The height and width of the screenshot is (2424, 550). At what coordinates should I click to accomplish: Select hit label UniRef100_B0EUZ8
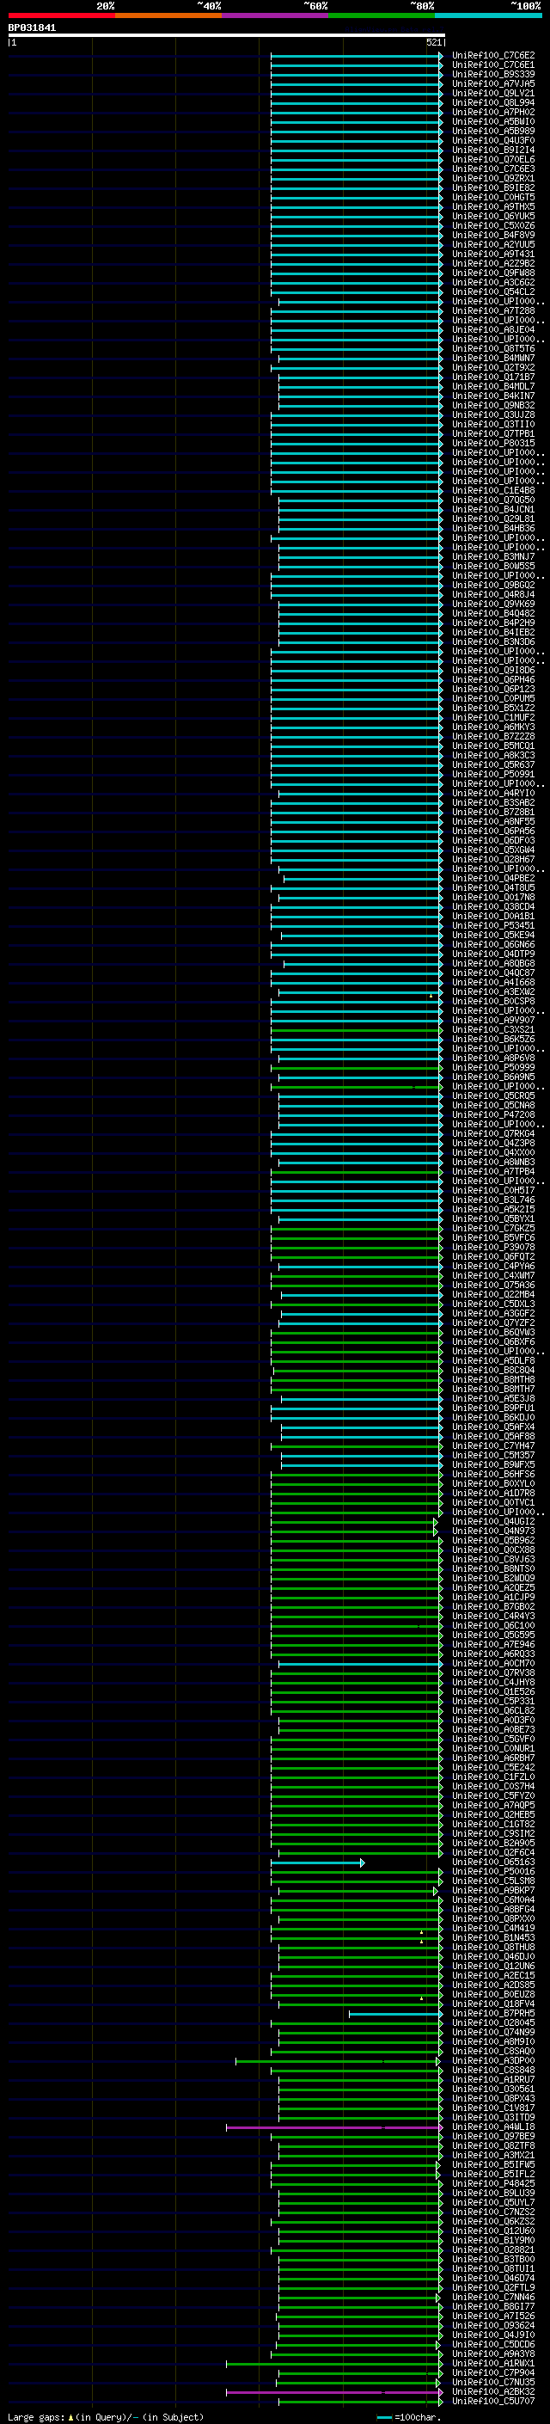[x=492, y=1995]
